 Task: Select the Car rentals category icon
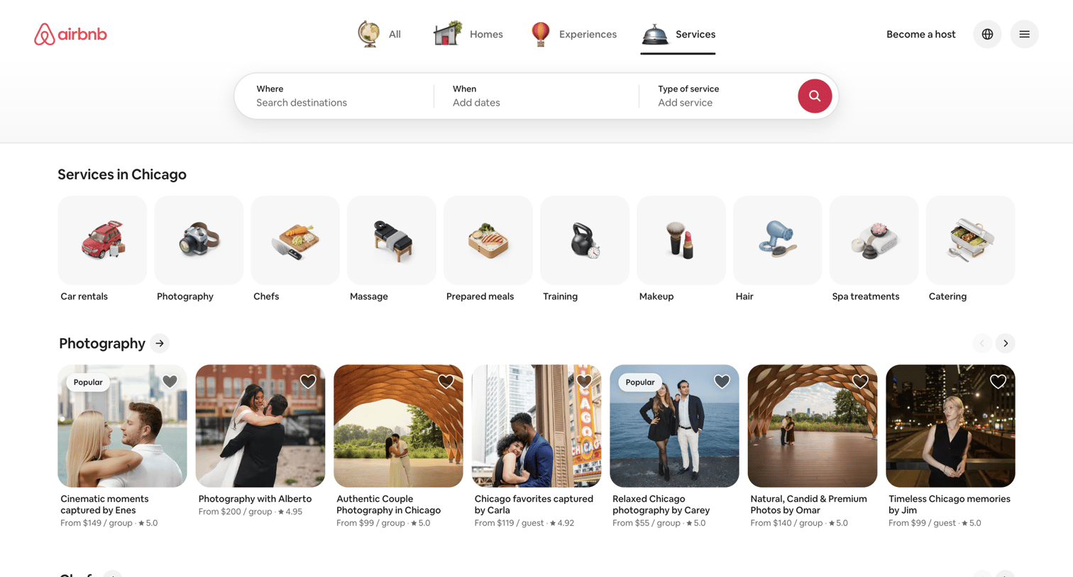(x=102, y=240)
